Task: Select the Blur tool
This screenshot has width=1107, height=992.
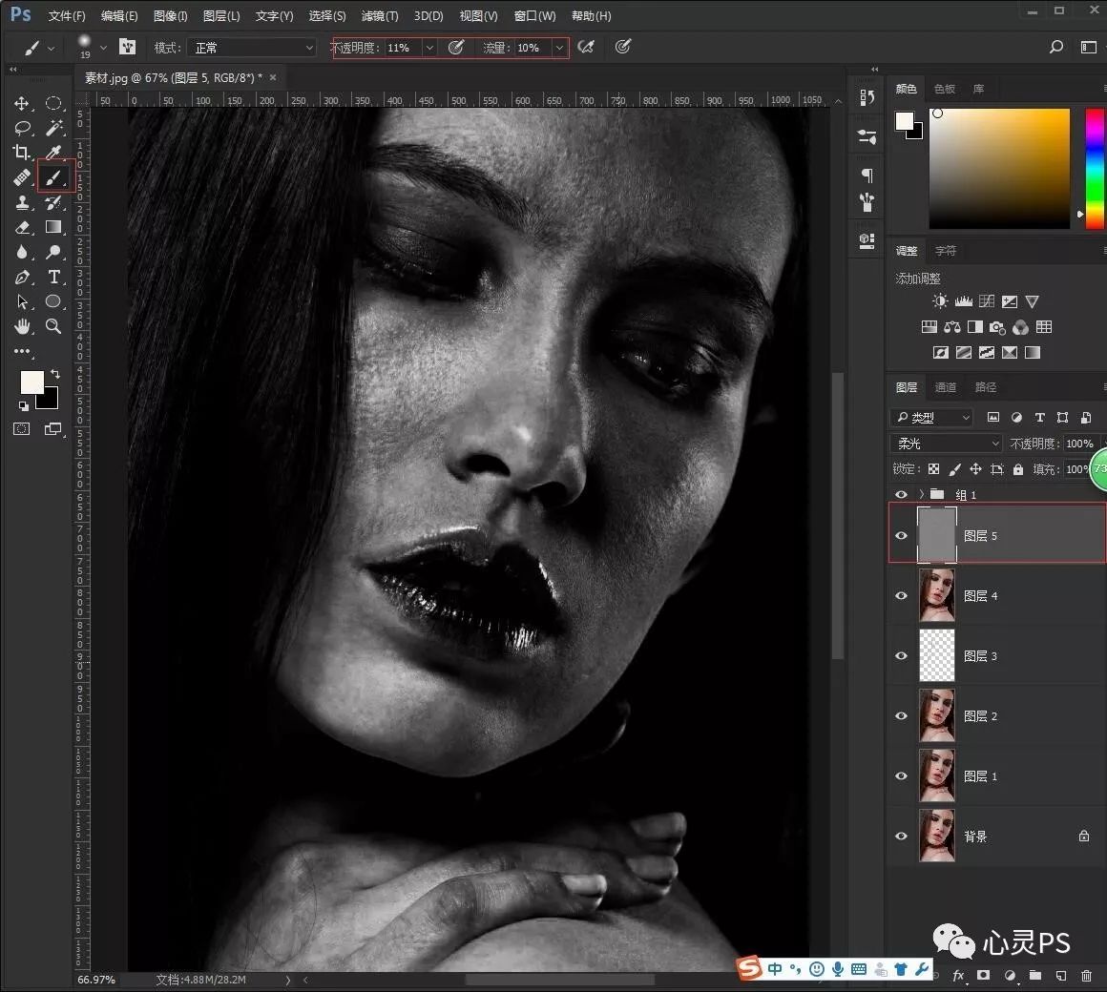Action: (21, 252)
